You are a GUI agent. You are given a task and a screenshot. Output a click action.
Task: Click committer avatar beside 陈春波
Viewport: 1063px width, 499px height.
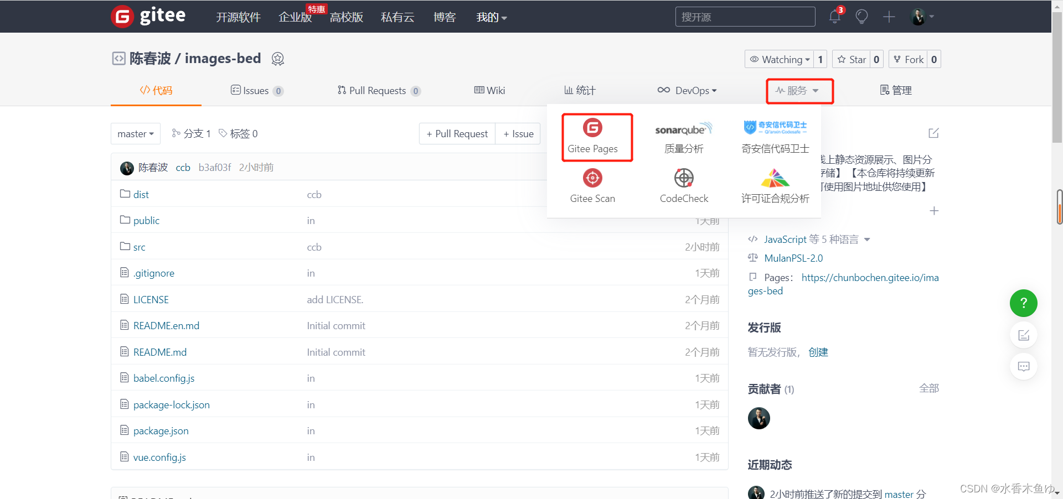click(127, 168)
